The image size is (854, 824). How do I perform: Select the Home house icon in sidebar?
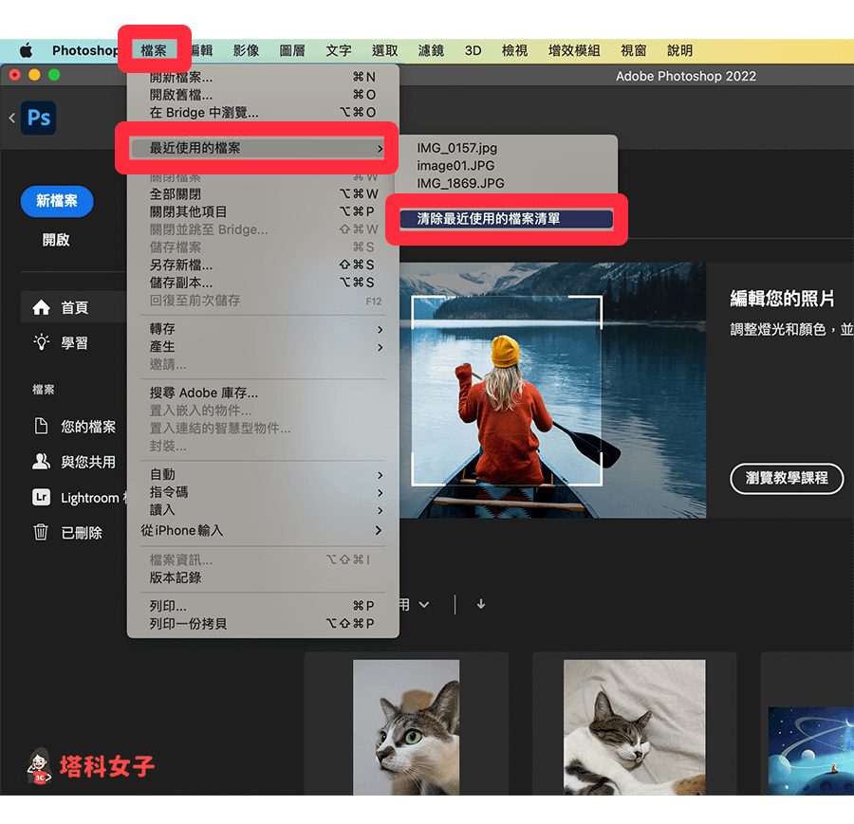(41, 307)
